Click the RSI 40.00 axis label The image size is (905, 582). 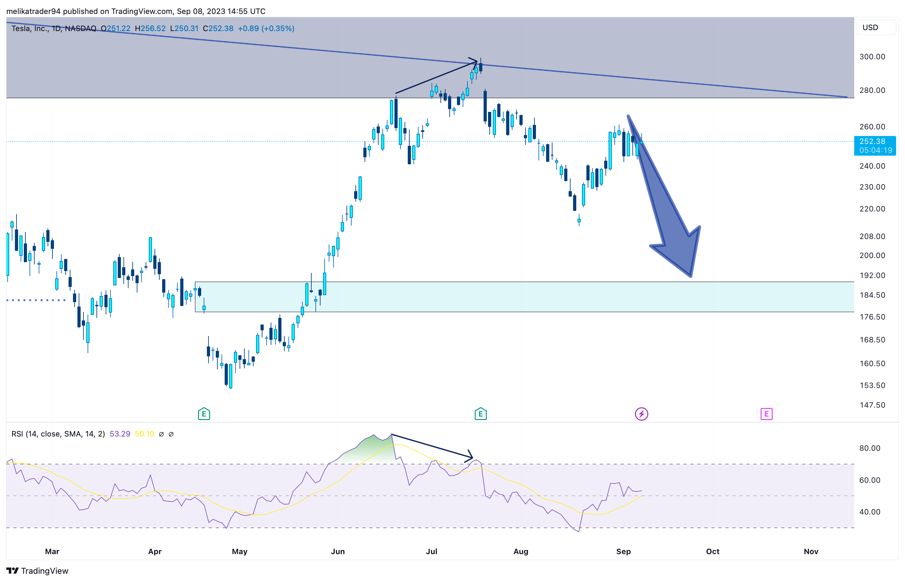[x=869, y=512]
